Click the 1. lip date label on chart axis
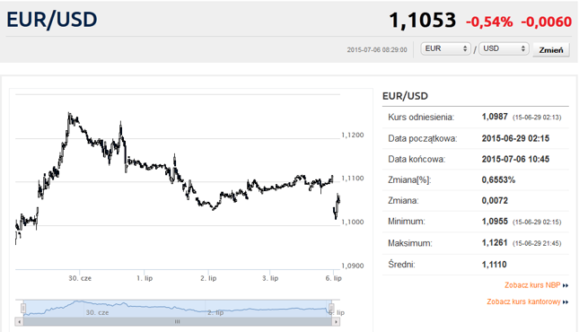Image resolution: width=579 pixels, height=332 pixels. (x=145, y=278)
